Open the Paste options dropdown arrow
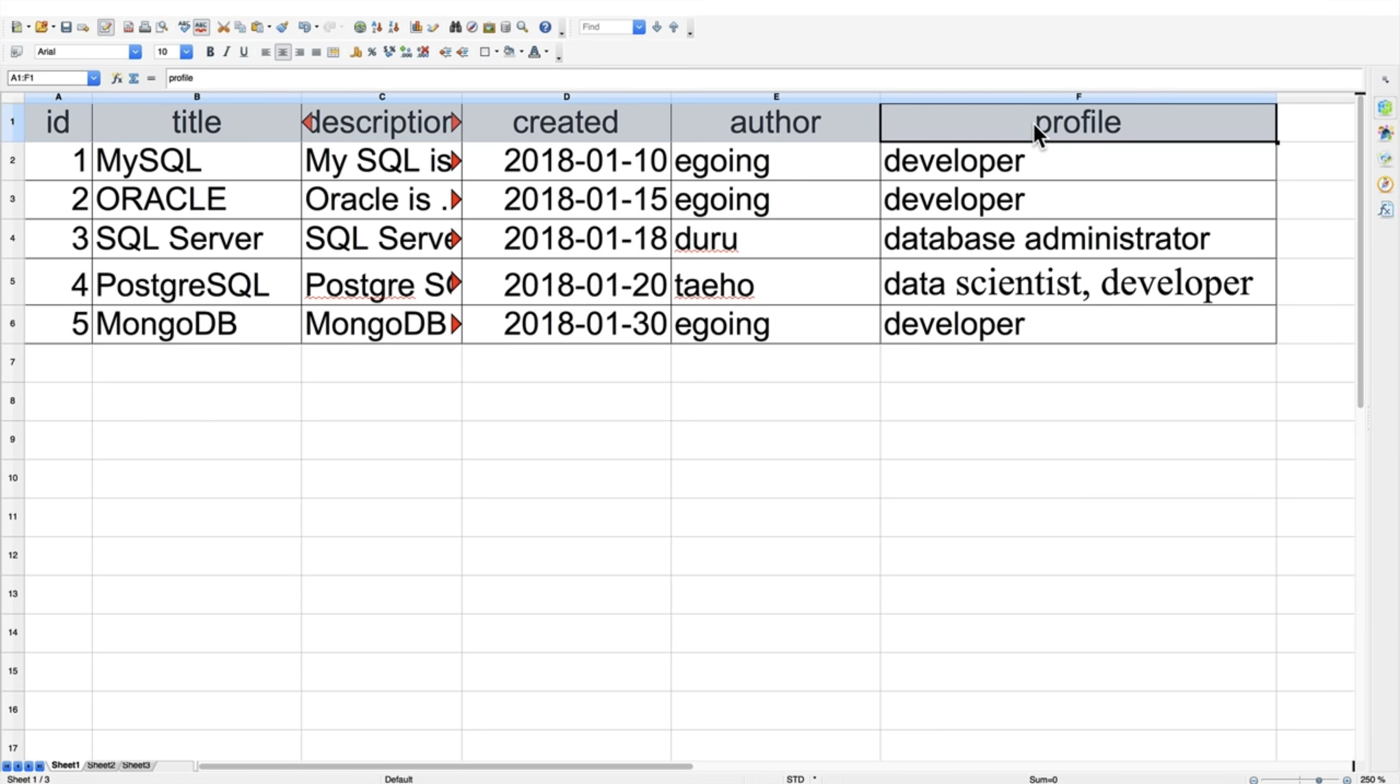The height and width of the screenshot is (784, 1400). click(269, 27)
